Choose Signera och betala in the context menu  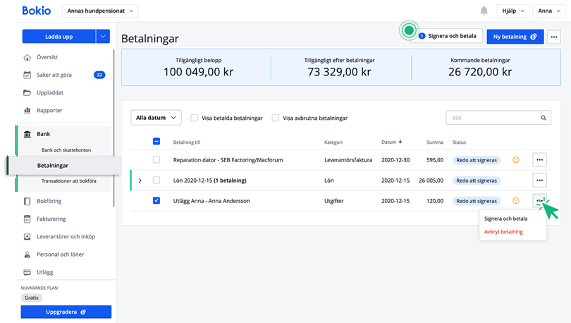[x=505, y=219]
